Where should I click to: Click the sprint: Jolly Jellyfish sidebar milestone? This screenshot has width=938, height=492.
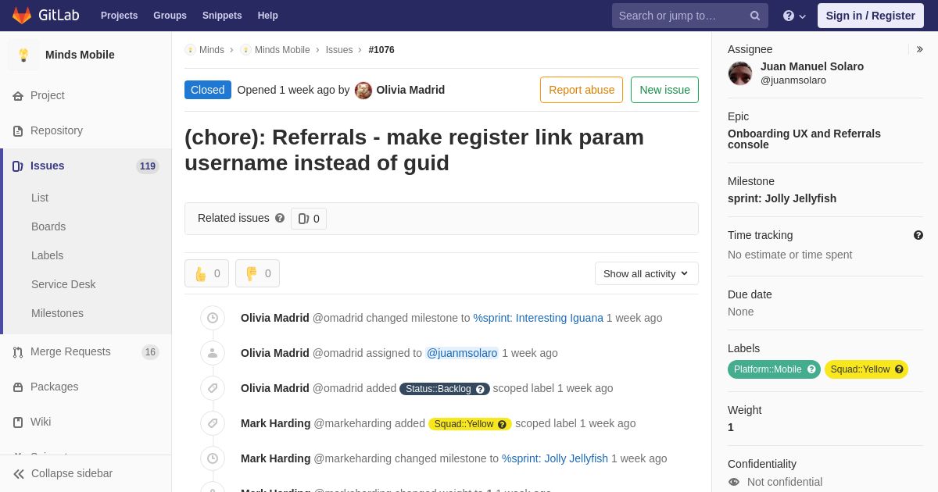click(782, 198)
